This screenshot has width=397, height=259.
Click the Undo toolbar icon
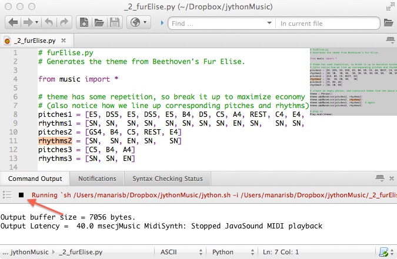[x=48, y=23]
